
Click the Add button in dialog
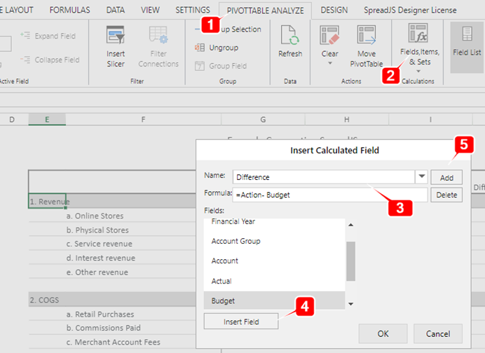point(446,177)
